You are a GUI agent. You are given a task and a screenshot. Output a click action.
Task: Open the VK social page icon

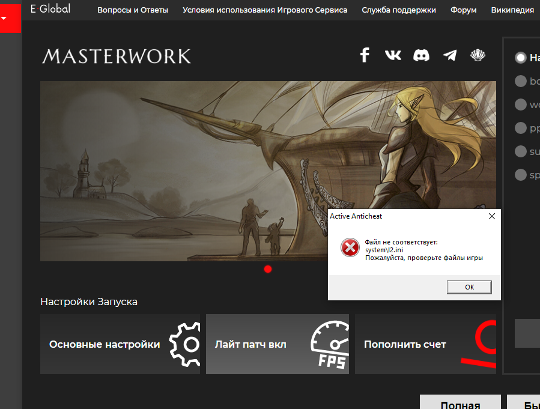coord(393,56)
